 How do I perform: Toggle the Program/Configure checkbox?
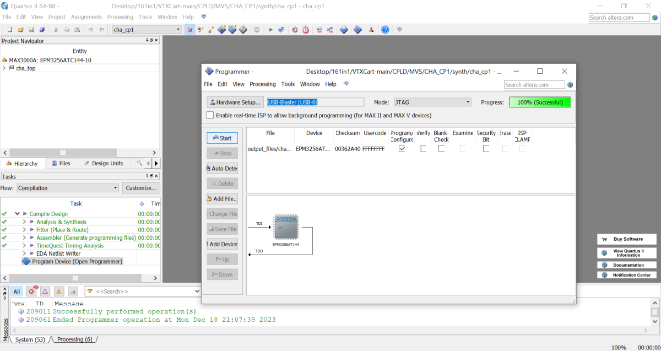click(402, 149)
